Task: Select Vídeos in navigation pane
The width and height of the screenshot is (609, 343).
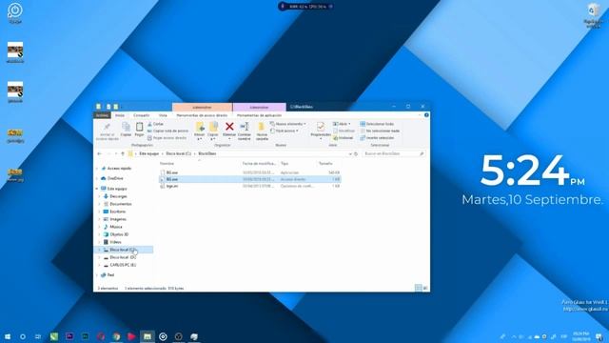Action: [115, 242]
